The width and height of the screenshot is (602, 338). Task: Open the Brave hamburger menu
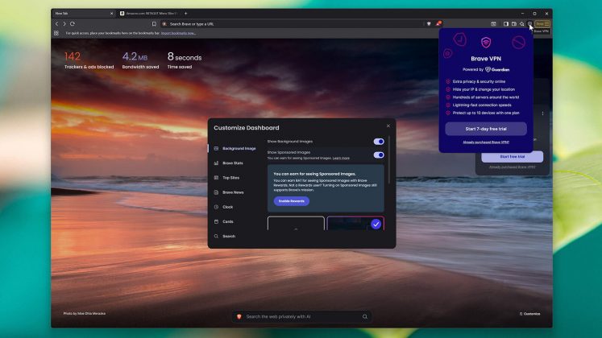tap(546, 24)
